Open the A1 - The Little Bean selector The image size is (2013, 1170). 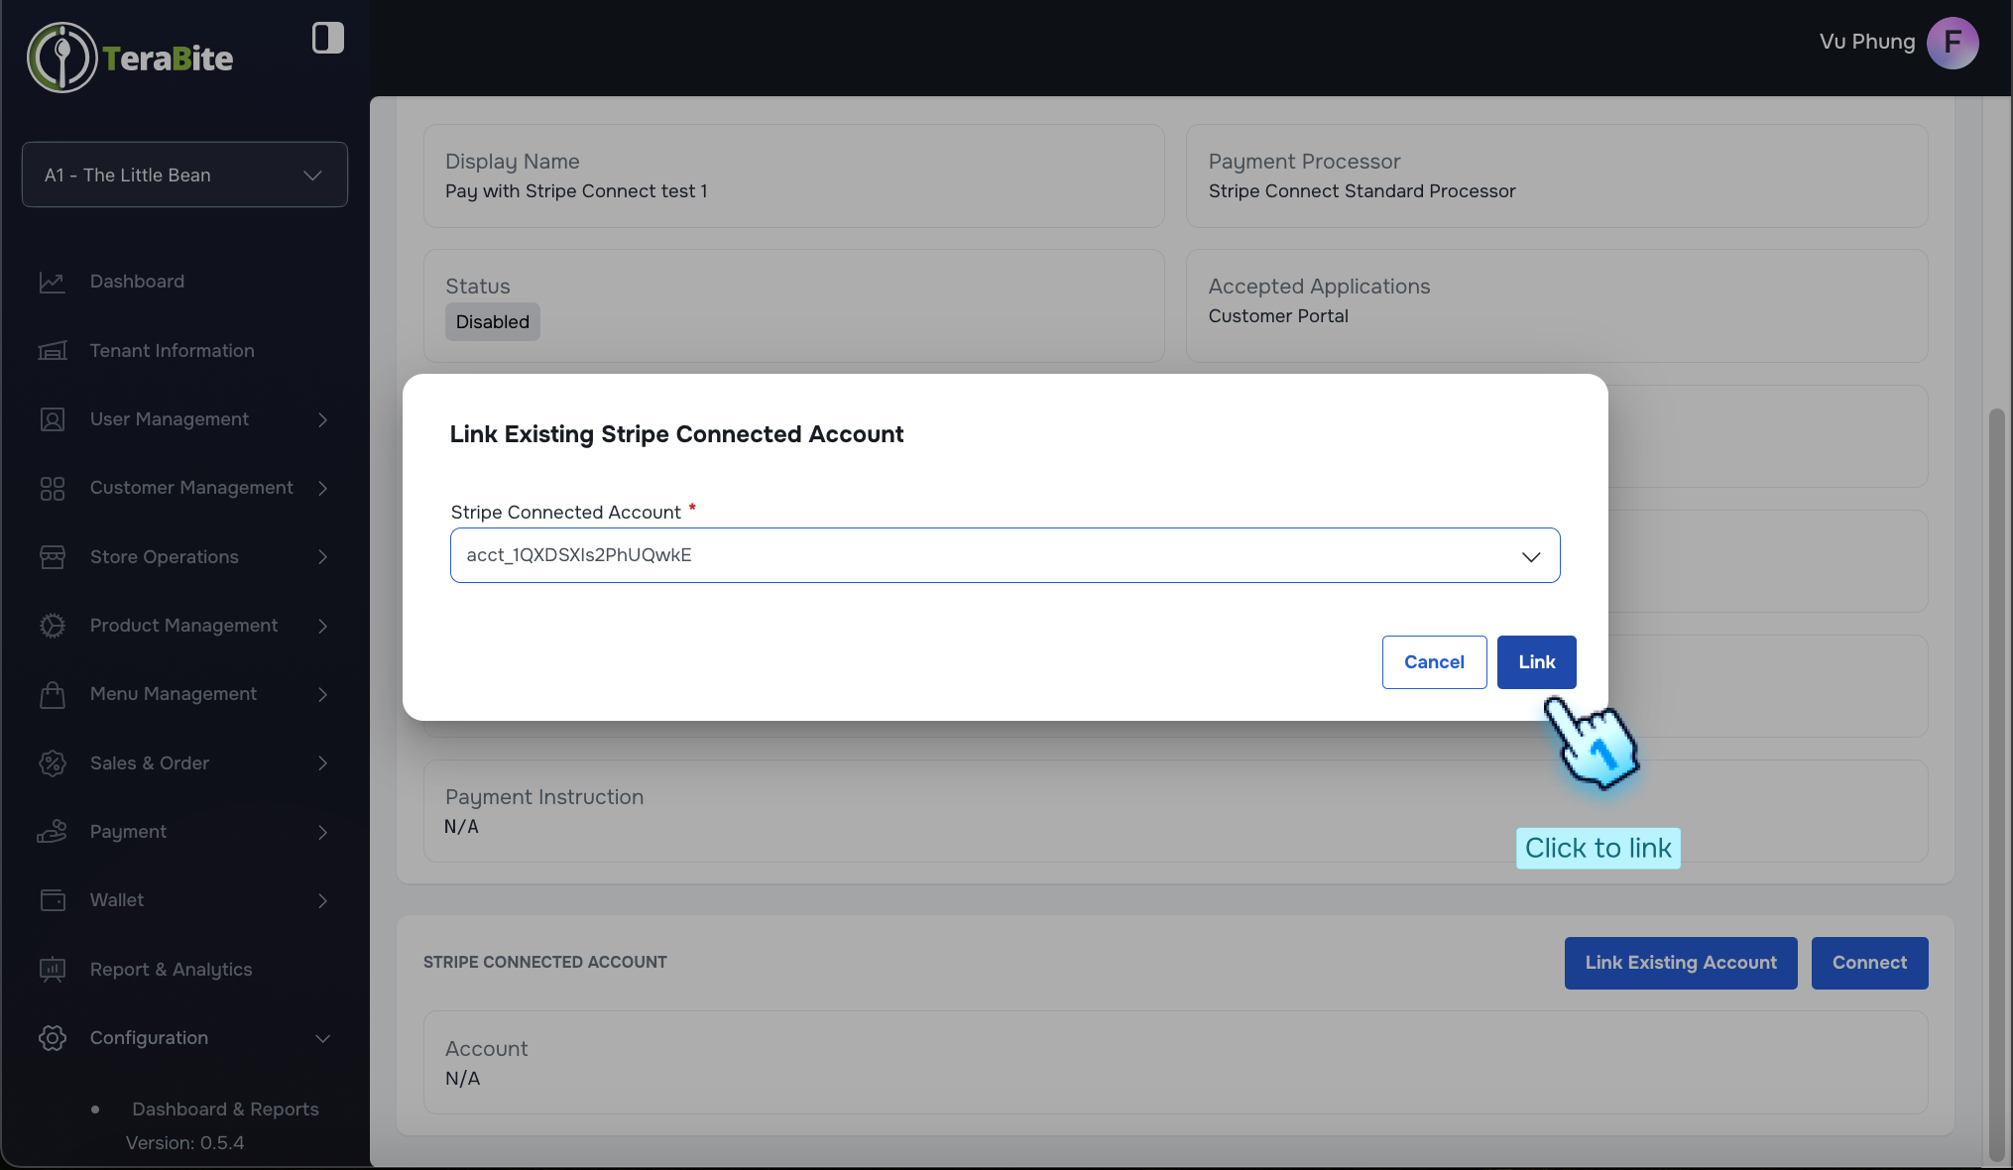[184, 175]
